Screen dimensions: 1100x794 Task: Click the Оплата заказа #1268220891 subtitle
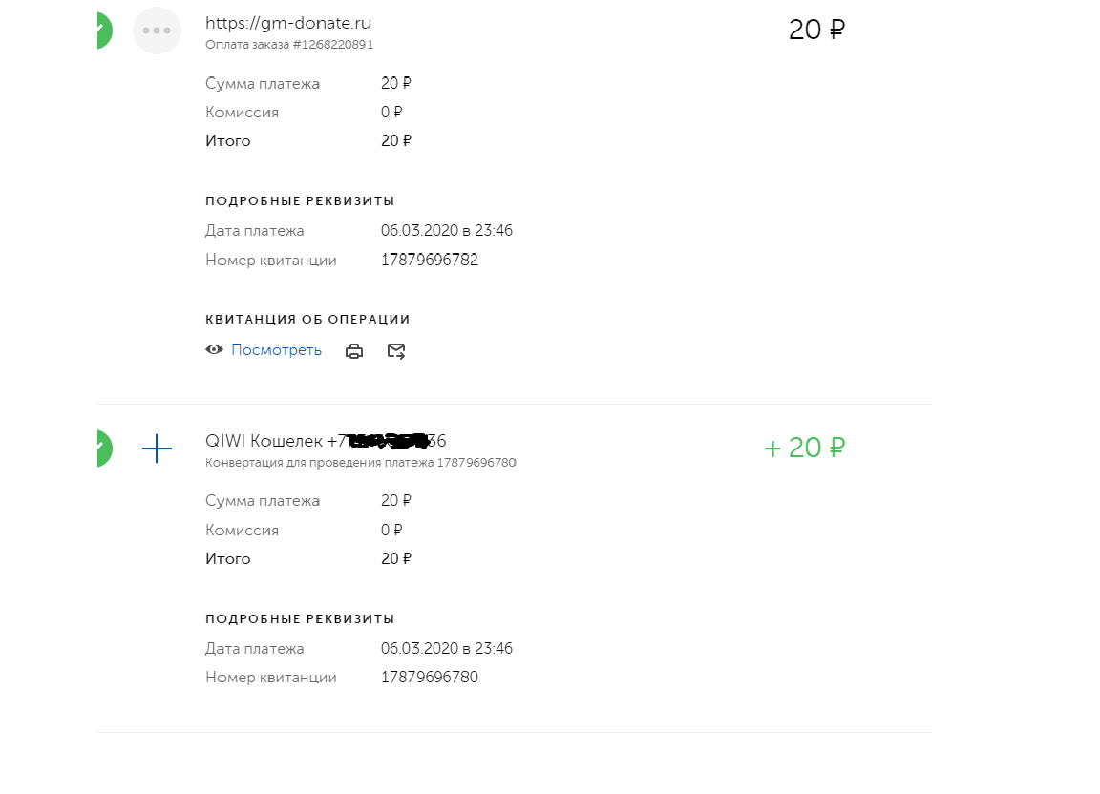click(x=288, y=45)
